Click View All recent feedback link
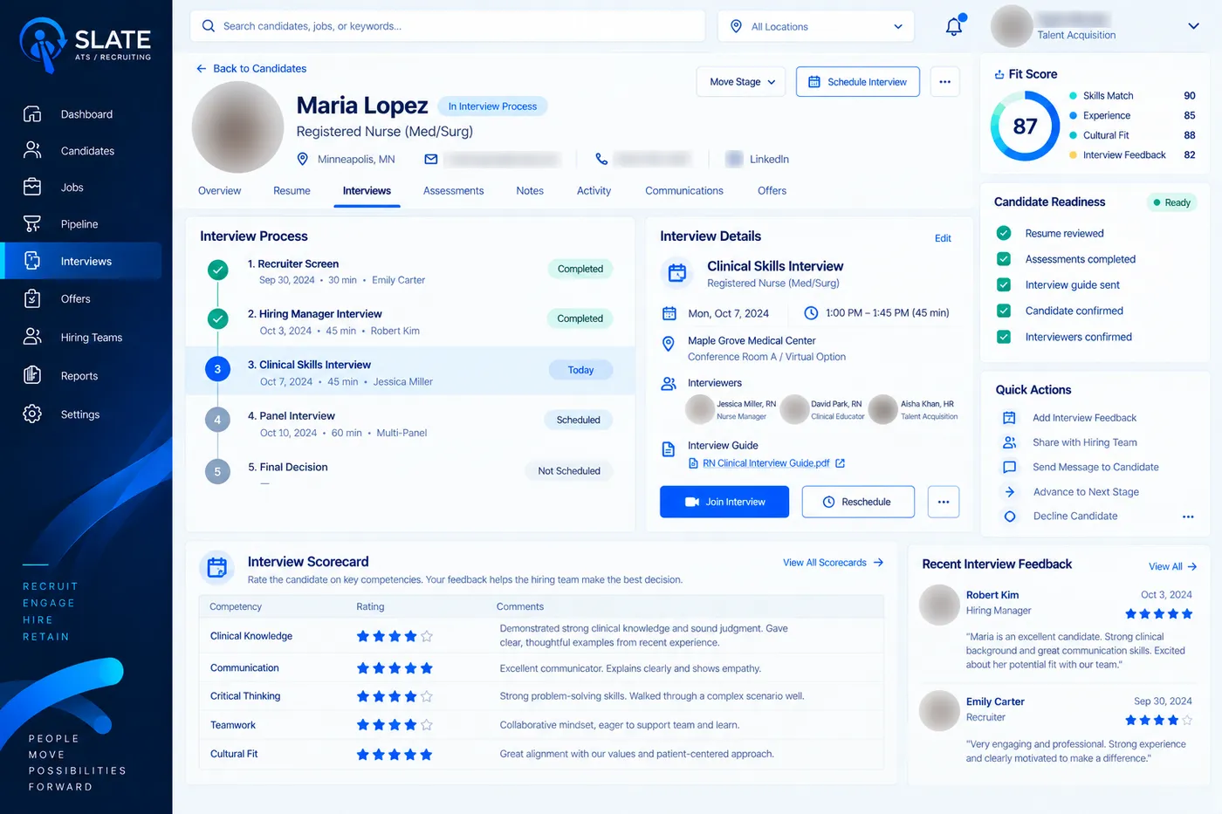 [x=1172, y=567]
